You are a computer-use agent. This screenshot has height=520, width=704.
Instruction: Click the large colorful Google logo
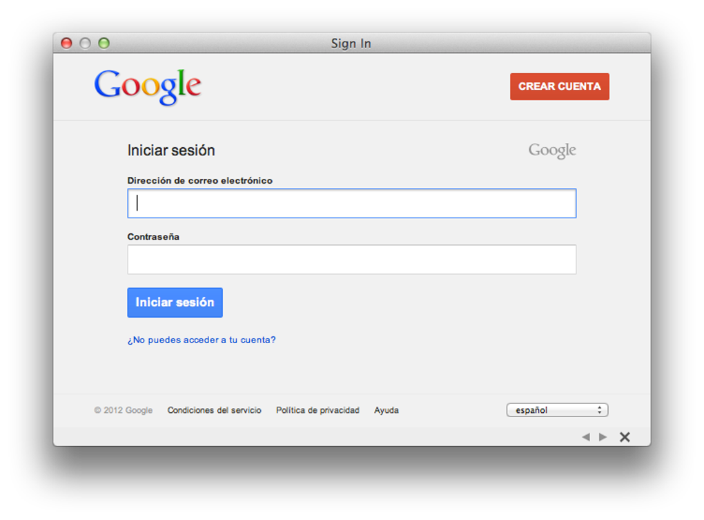pyautogui.click(x=148, y=86)
